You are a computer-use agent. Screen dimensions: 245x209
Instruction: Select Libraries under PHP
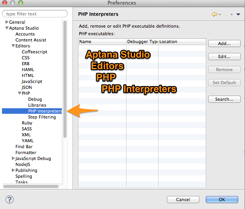[37, 105]
